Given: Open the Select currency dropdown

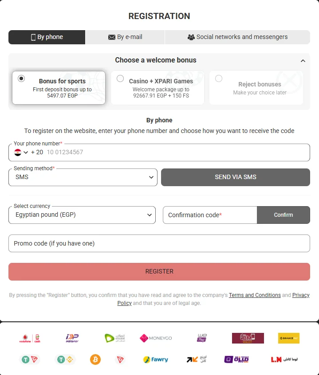Looking at the screenshot, I should click(x=82, y=215).
